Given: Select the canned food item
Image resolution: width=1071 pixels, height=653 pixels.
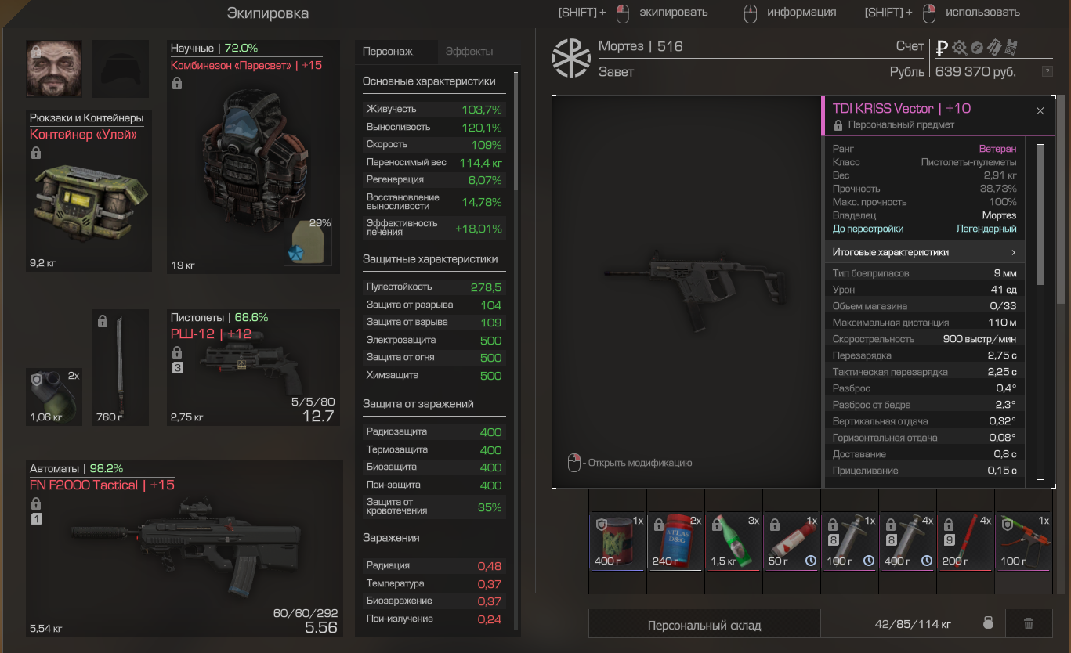Looking at the screenshot, I should [x=617, y=542].
